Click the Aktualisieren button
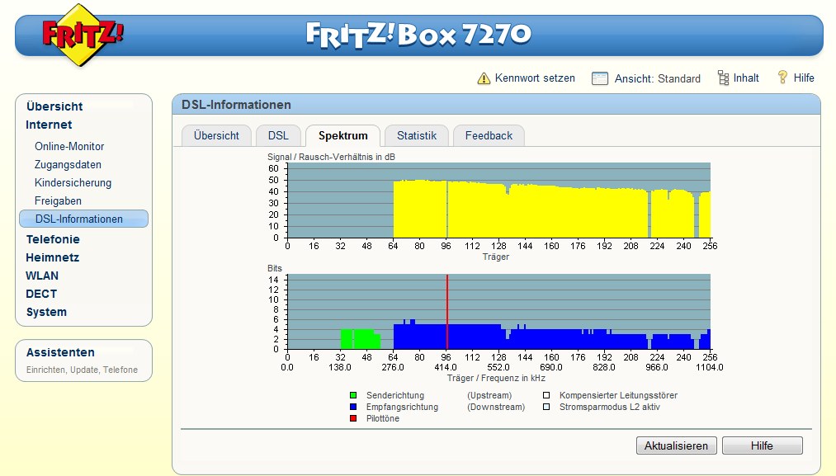 676,445
